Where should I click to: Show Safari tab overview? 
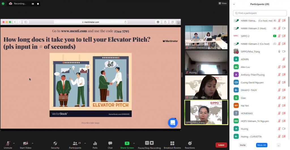172,22
